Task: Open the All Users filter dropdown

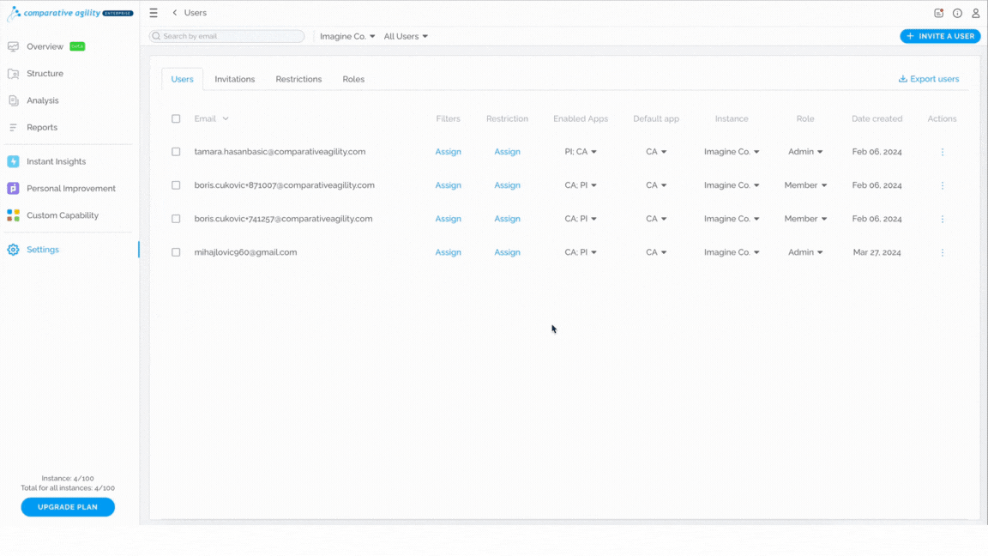Action: point(406,37)
